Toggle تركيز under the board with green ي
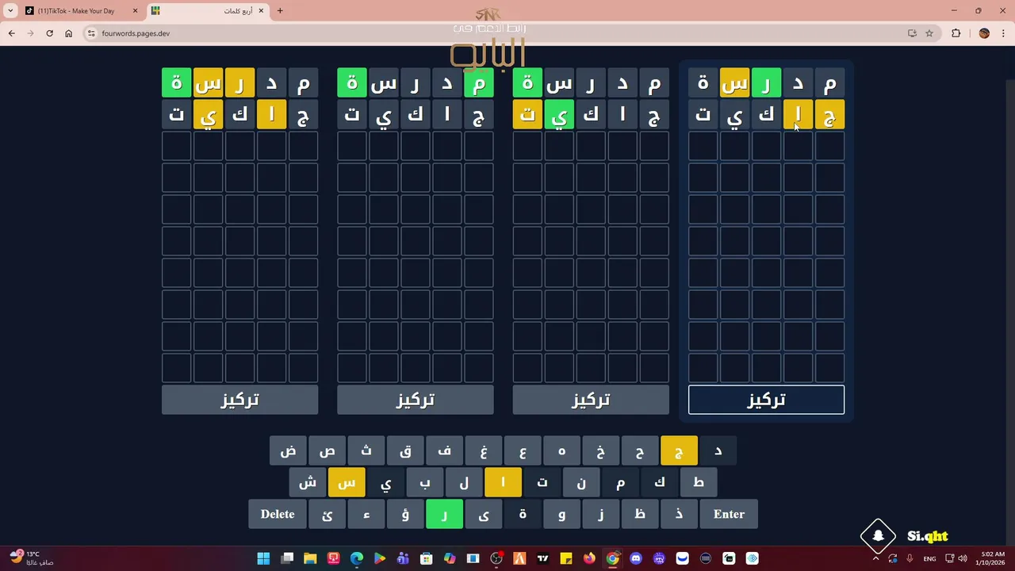The width and height of the screenshot is (1015, 571). click(591, 400)
